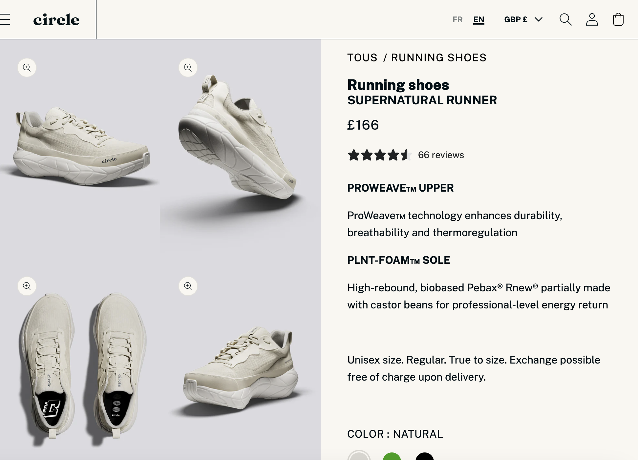Click the currency chevron arrow
Image resolution: width=638 pixels, height=460 pixels.
[539, 20]
